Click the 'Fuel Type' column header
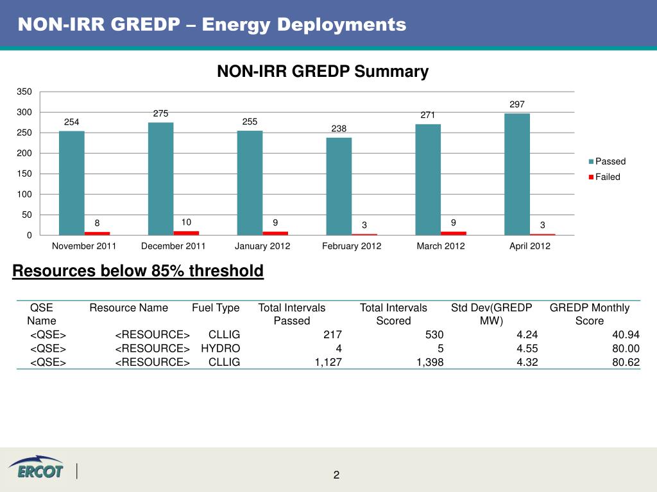Viewport: 657px width, 492px height. [216, 308]
